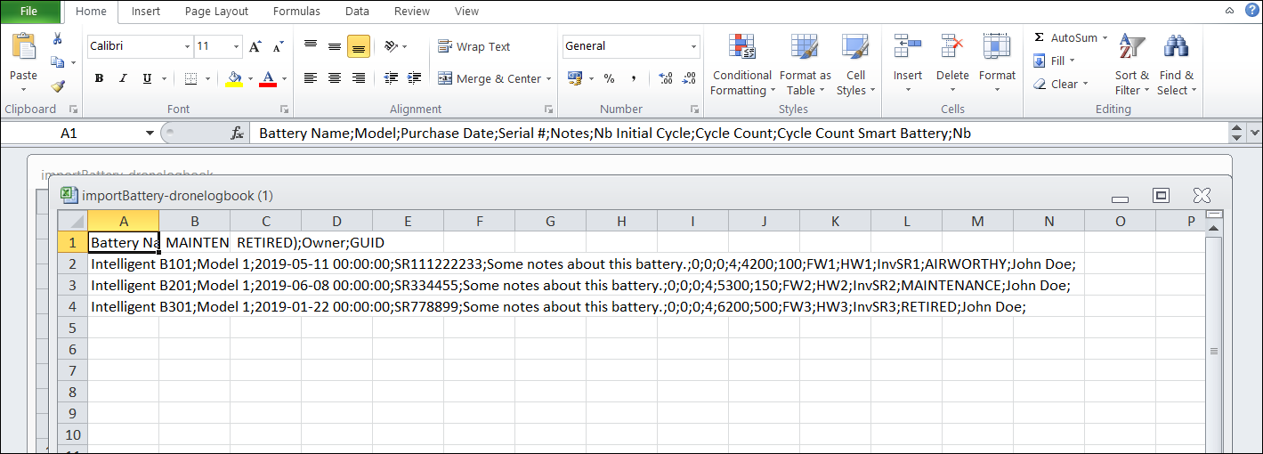The image size is (1263, 454).
Task: Click the insert function fx button
Action: coord(237,133)
